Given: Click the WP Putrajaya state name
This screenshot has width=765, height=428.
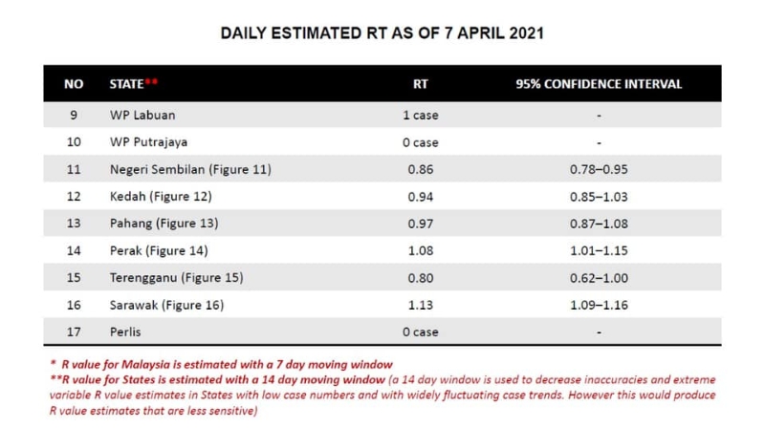Looking at the screenshot, I should pos(148,142).
